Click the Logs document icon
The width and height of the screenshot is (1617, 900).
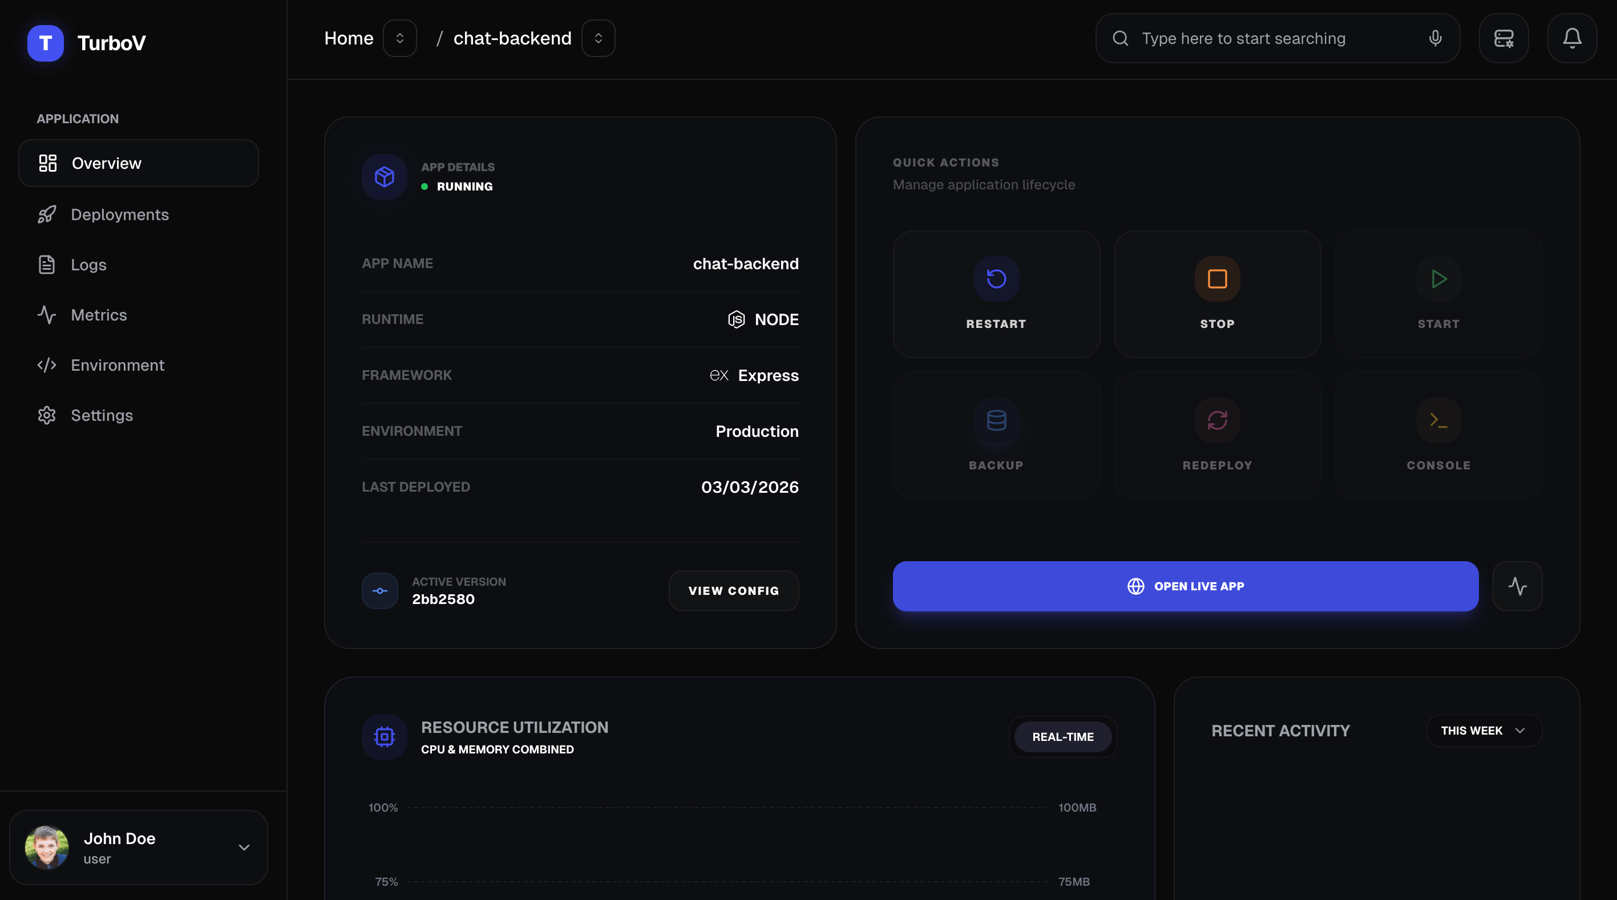coord(46,265)
